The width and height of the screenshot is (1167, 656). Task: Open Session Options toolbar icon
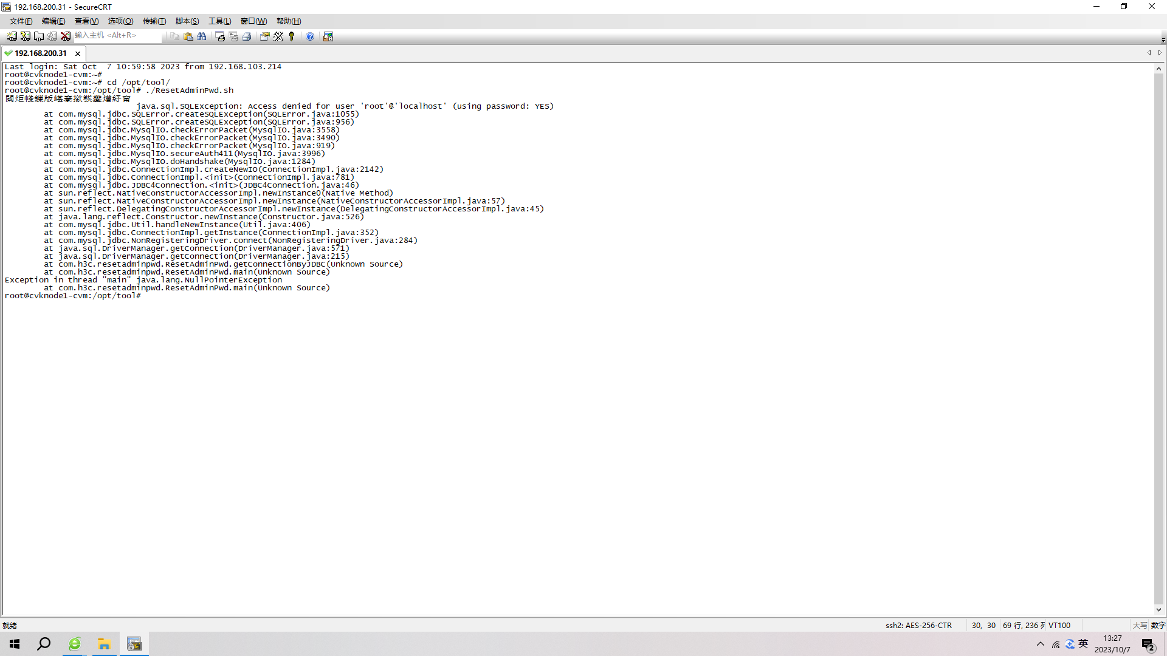pos(265,36)
